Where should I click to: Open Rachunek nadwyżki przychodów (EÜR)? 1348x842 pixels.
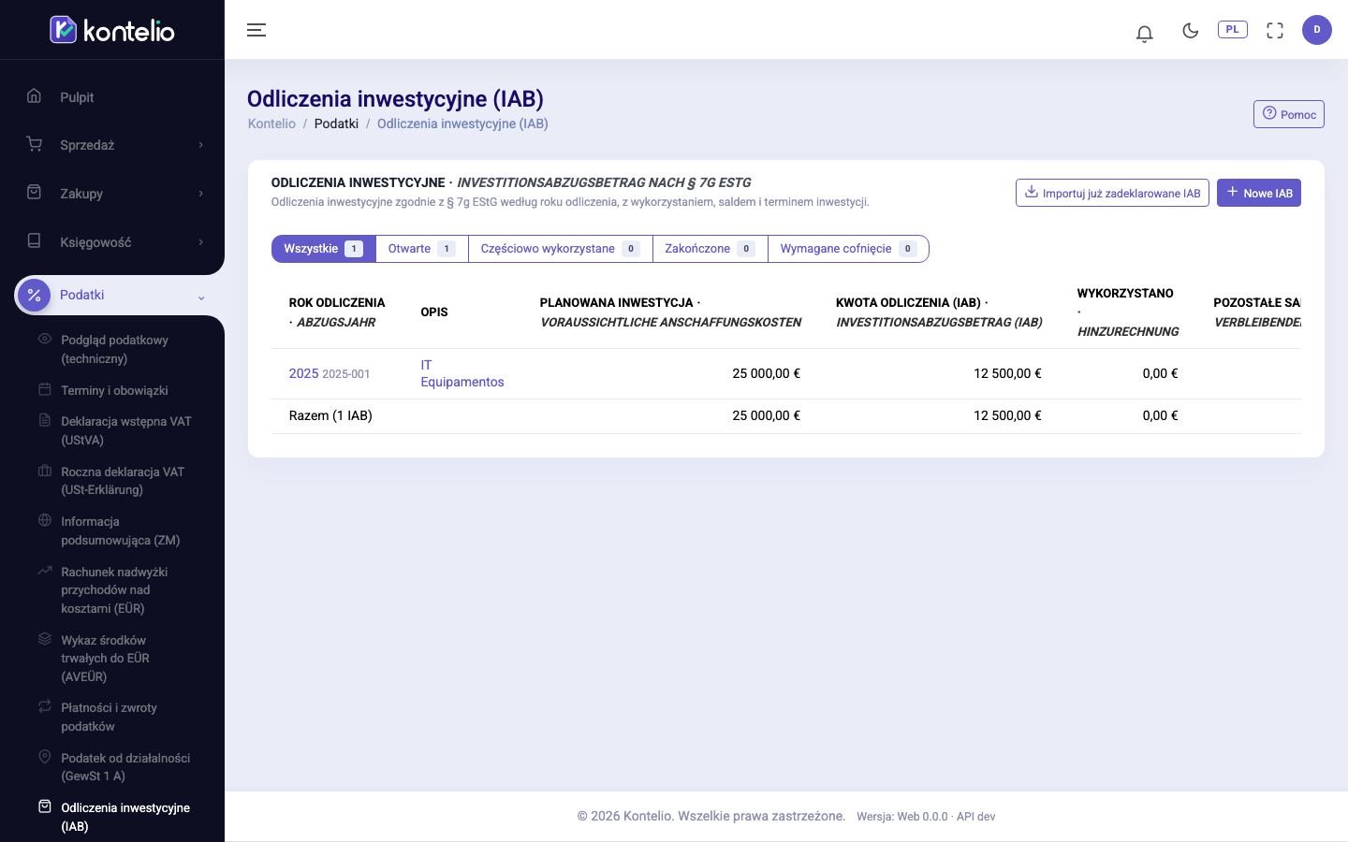pyautogui.click(x=114, y=589)
